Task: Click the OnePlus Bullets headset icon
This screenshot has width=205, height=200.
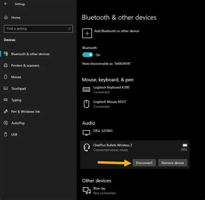Action: [x=86, y=148]
